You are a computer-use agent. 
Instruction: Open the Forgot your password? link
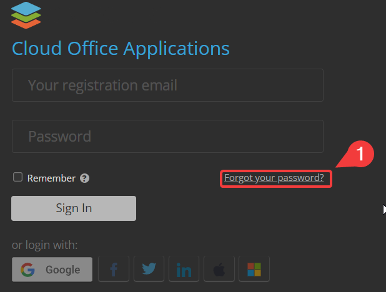pos(274,178)
